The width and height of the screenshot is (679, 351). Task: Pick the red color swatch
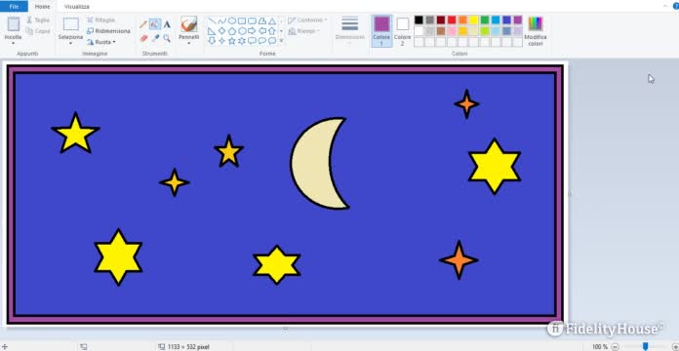pyautogui.click(x=452, y=19)
